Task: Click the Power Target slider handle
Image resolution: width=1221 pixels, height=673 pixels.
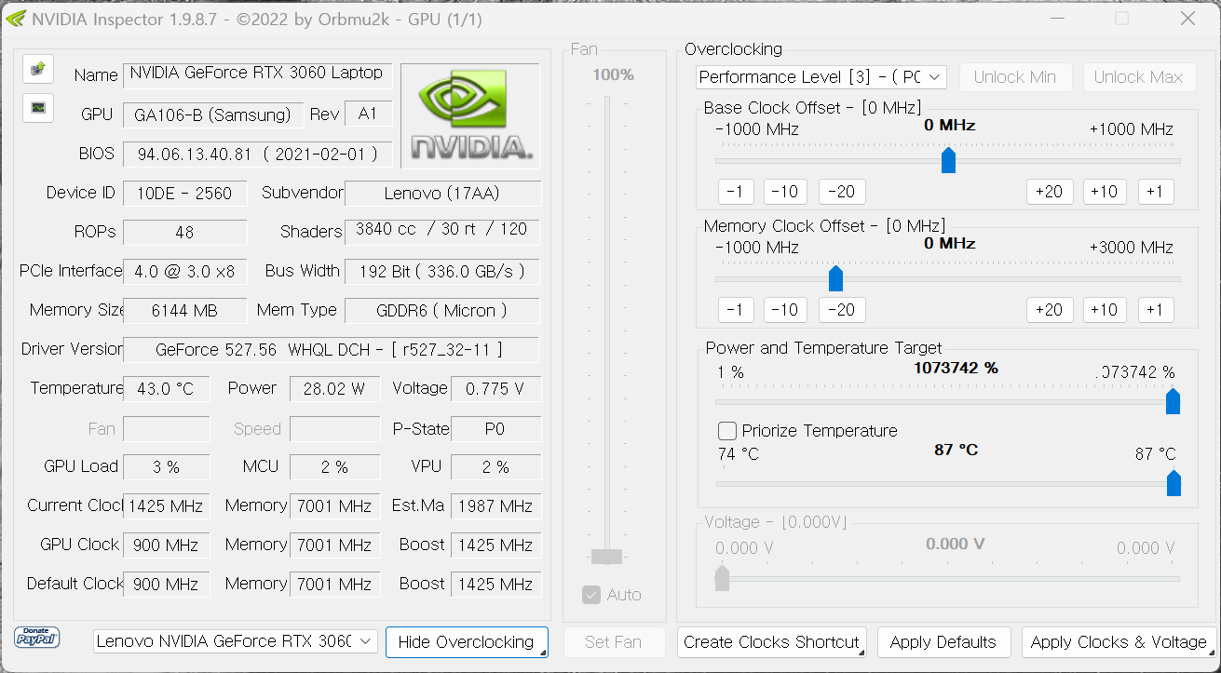Action: (1174, 401)
